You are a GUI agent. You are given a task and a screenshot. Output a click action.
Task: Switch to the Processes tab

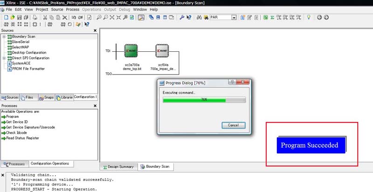point(15,164)
